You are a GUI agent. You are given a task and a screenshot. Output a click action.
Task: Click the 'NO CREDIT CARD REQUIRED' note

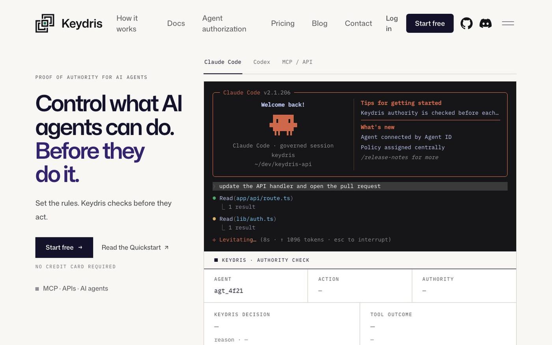click(76, 267)
